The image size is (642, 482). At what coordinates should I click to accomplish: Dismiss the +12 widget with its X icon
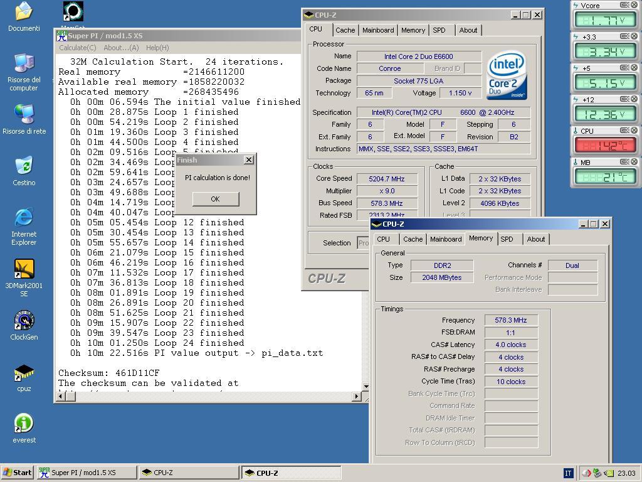click(x=634, y=99)
